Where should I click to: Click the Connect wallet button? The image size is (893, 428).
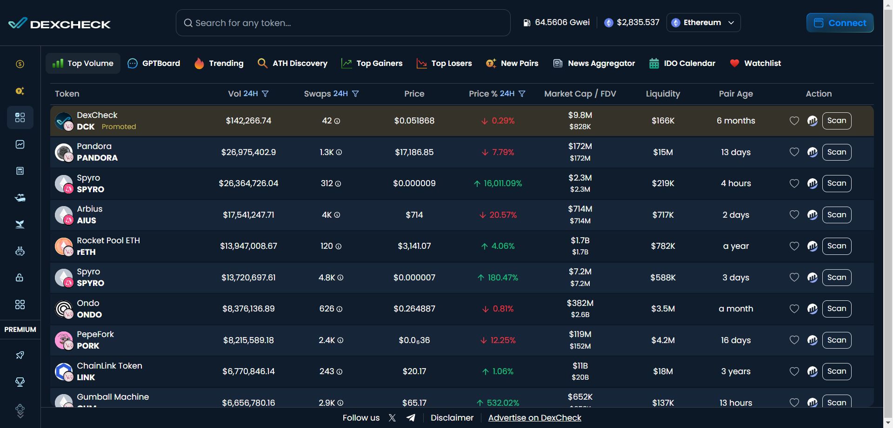click(x=840, y=23)
